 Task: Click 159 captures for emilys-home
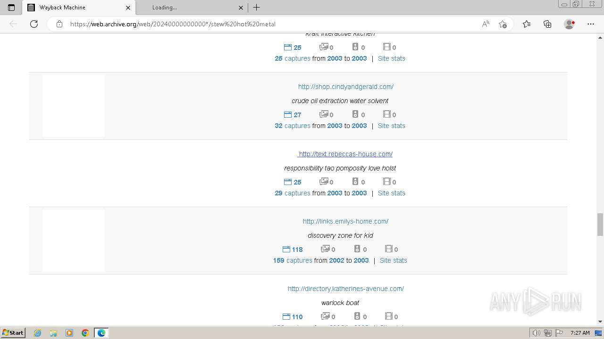pos(293,260)
